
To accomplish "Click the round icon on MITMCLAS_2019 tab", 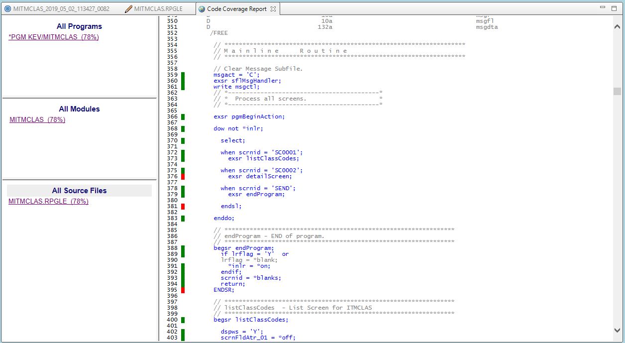I will coord(7,9).
